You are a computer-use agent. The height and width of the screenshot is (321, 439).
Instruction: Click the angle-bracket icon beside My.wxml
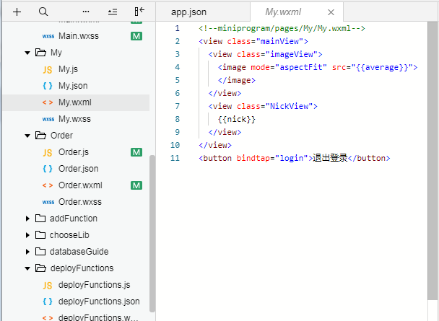(x=48, y=102)
